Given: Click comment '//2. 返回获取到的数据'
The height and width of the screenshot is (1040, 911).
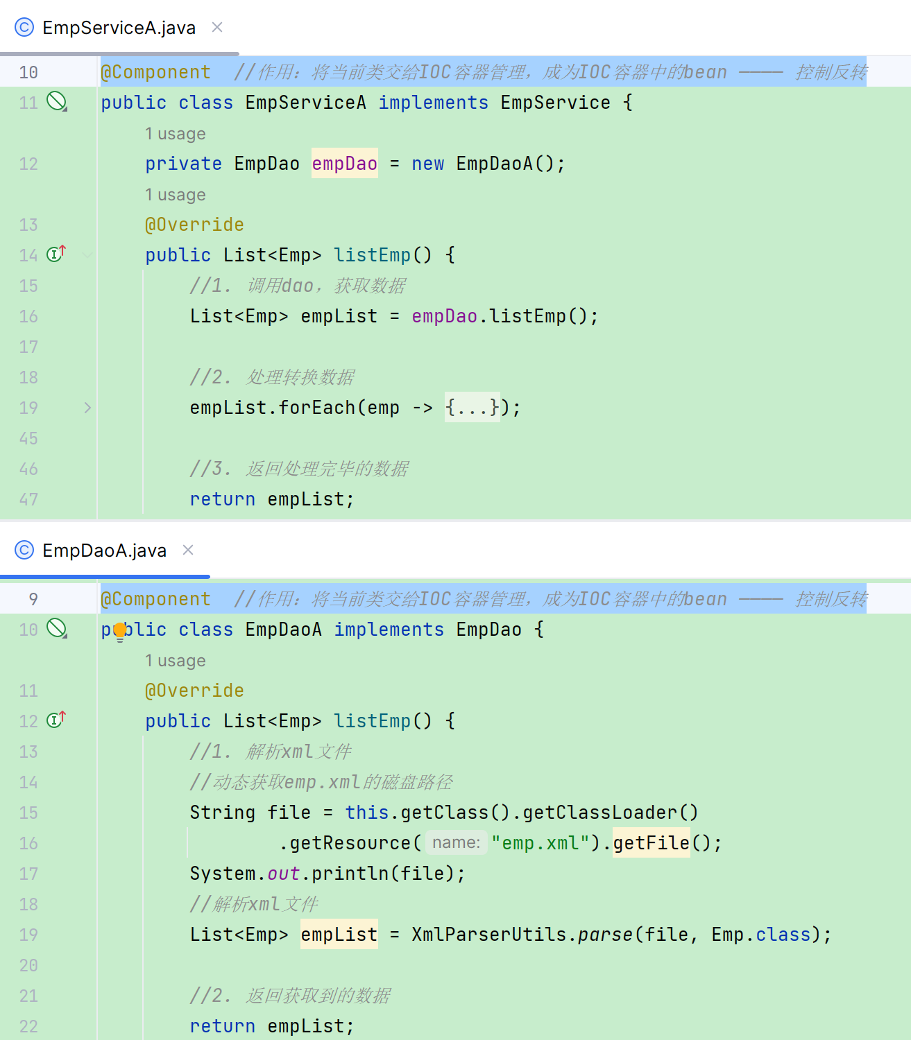Looking at the screenshot, I should point(290,996).
